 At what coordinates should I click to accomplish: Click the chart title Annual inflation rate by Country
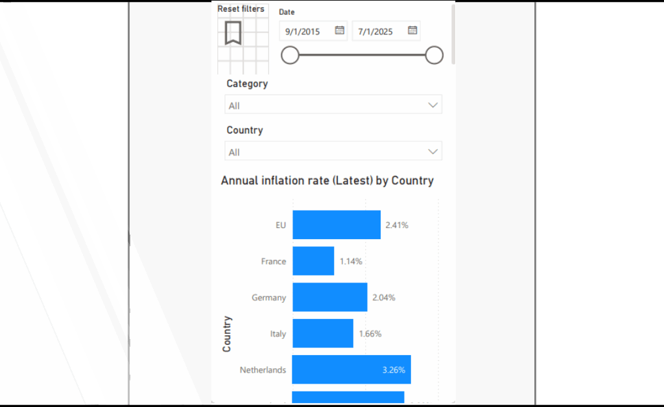[327, 180]
